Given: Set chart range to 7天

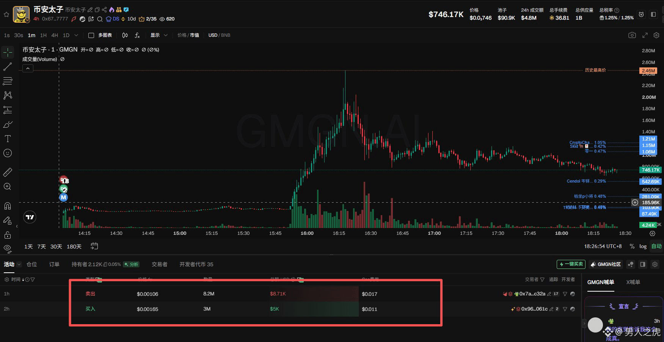Looking at the screenshot, I should 41,247.
